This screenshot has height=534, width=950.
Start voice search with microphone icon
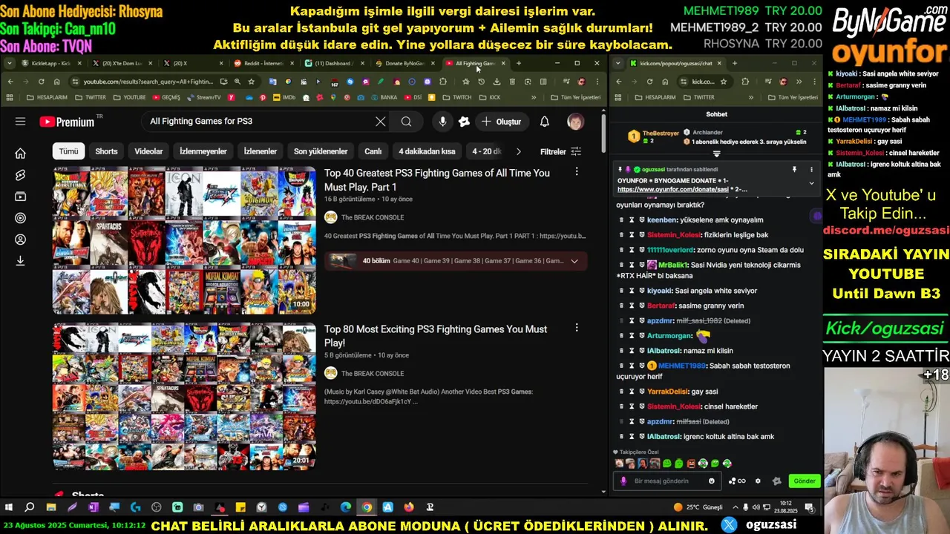click(442, 122)
